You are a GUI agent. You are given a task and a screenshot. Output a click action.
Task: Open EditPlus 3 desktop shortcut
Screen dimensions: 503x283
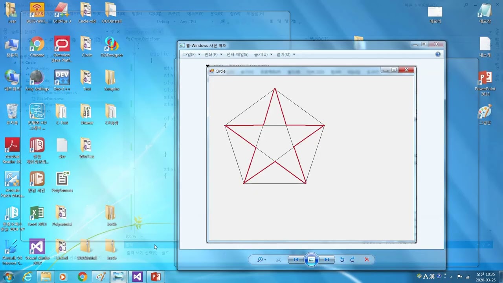[62, 13]
